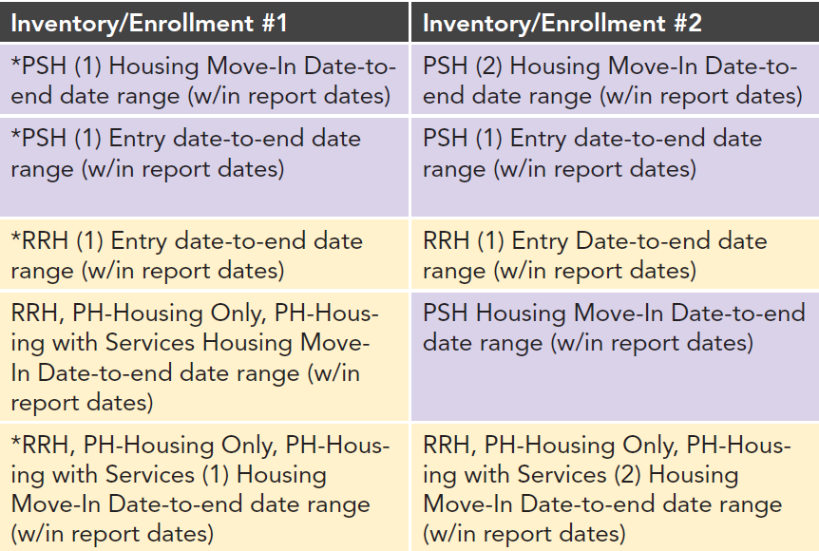Image resolution: width=819 pixels, height=551 pixels.
Task: Select the *PSH (1) Housing Move-In cell
Action: click(x=204, y=81)
